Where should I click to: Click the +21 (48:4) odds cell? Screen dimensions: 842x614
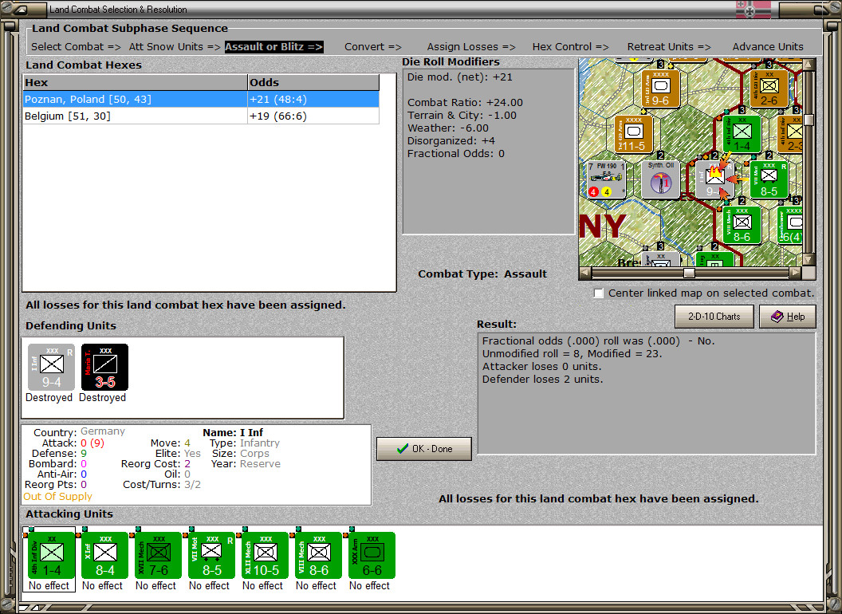pyautogui.click(x=313, y=100)
